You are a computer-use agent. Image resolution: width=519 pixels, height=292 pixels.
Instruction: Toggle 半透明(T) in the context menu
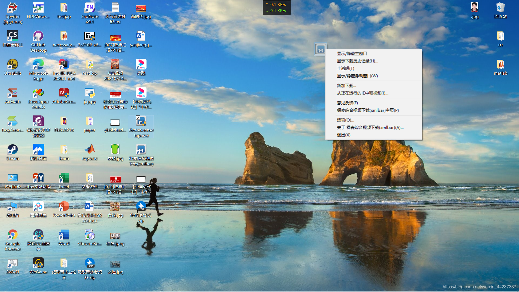click(345, 68)
